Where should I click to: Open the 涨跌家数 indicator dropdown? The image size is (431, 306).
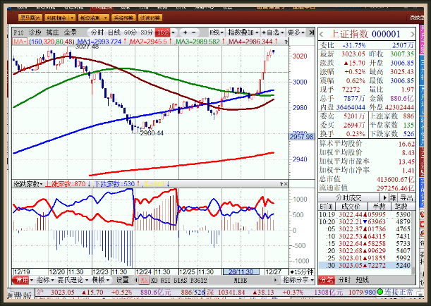28,184
